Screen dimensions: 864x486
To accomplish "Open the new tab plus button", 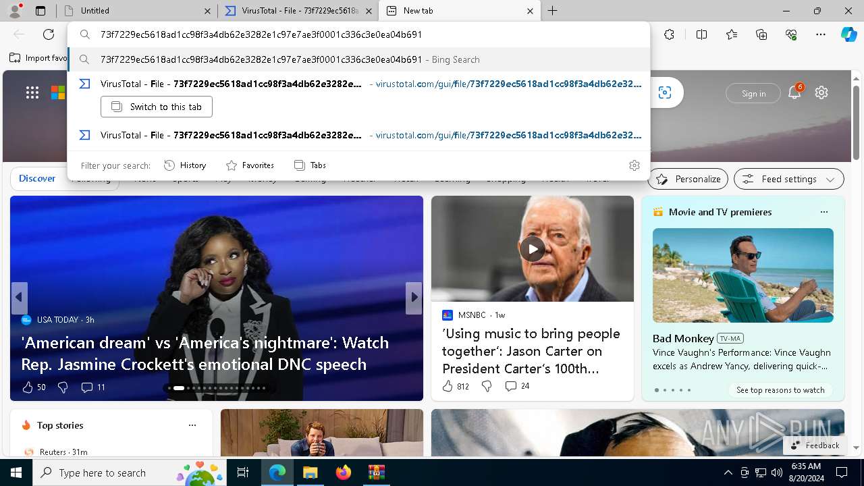I will click(x=552, y=11).
